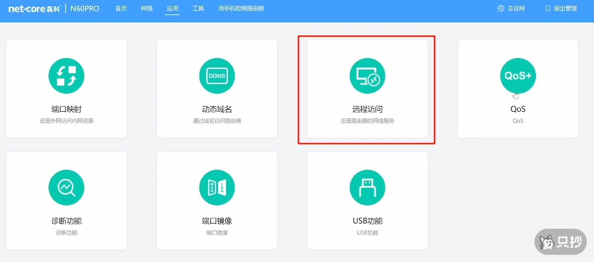594x262 pixels.
Task: Log out with 退出管理 link
Action: [565, 9]
